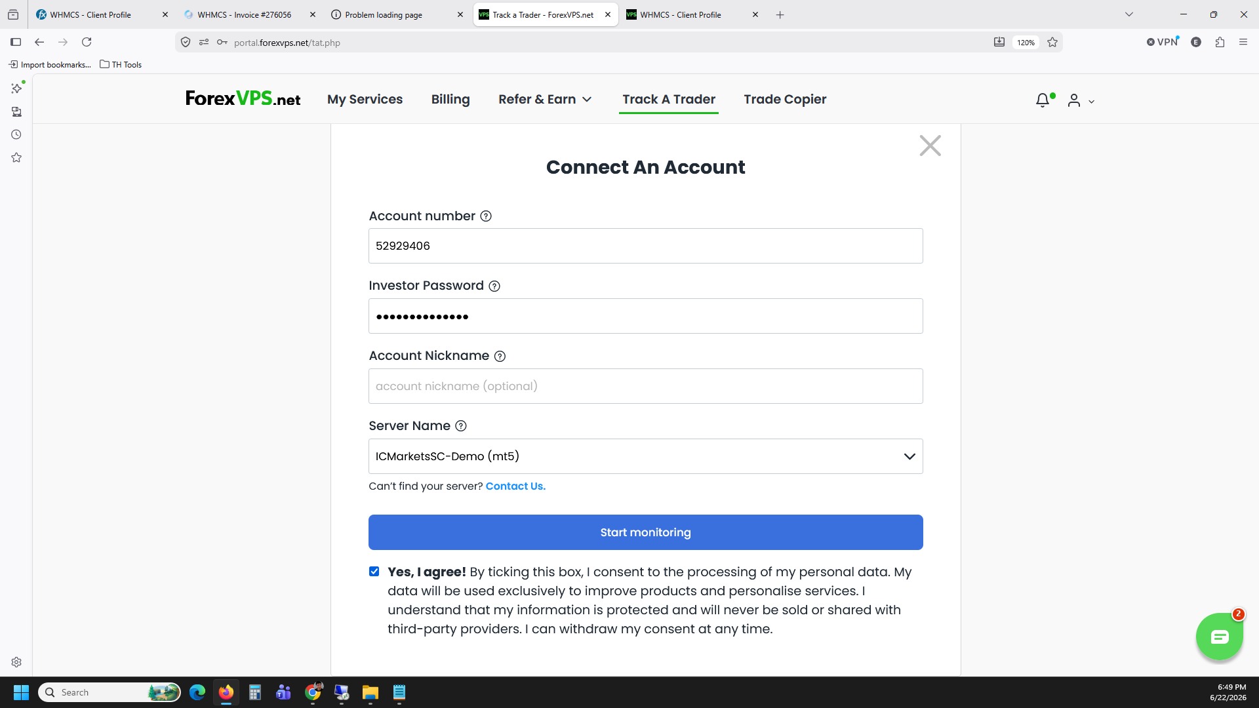Click the Account Nickname field

(645, 386)
